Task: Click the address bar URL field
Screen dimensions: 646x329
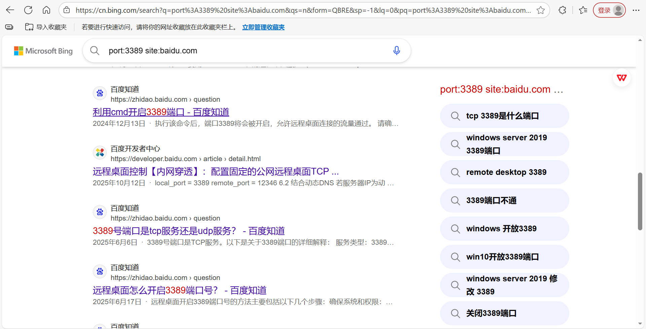Action: [303, 10]
